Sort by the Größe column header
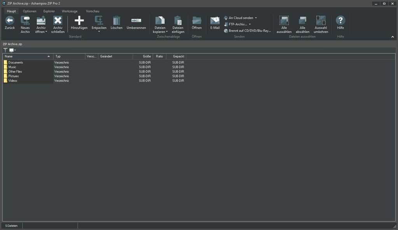 tap(143, 56)
